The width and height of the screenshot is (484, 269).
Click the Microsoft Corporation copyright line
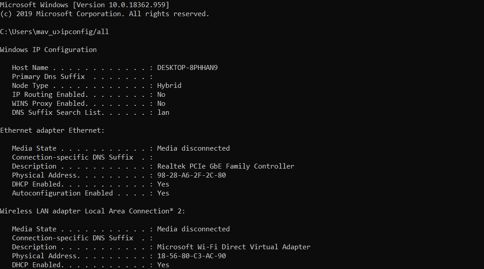click(x=104, y=14)
